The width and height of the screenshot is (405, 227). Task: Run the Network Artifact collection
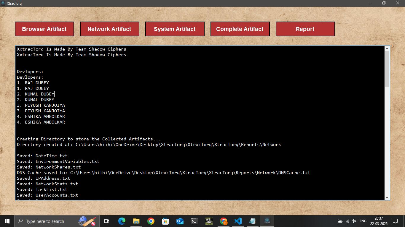(109, 29)
